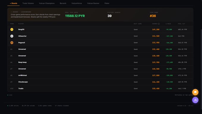
Task: Click the Best Game column header
Action: coord(138,24)
